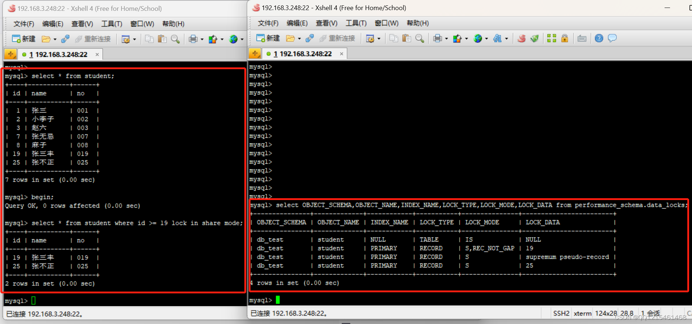The height and width of the screenshot is (324, 692).
Task: Click green Xftp icon in right toolbar
Action: click(534, 38)
